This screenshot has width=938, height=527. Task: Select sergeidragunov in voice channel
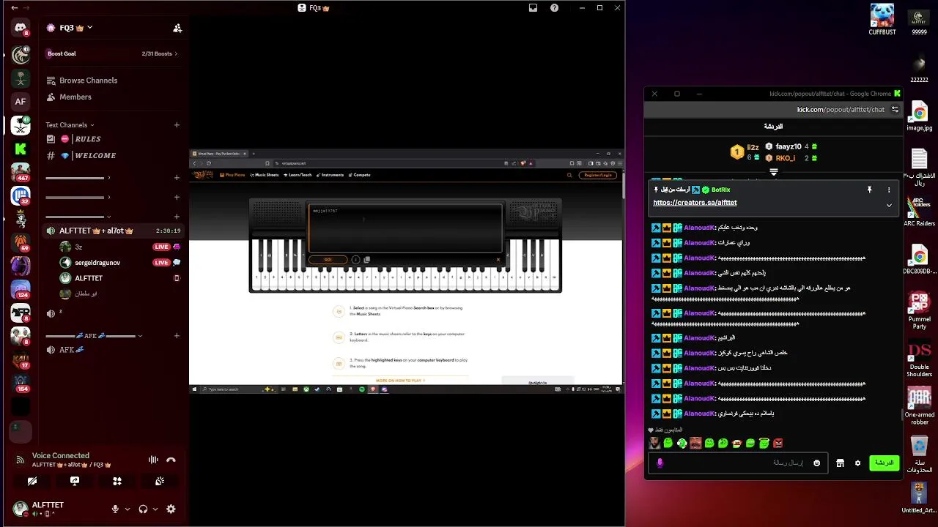point(97,263)
